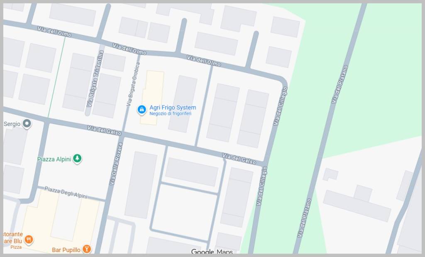
Task: Click the Piazza Degli Alpini street label
Action: coord(66,193)
